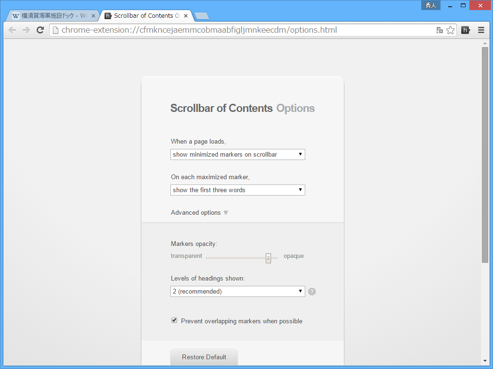Click the help question mark beside headings levels

(x=312, y=292)
